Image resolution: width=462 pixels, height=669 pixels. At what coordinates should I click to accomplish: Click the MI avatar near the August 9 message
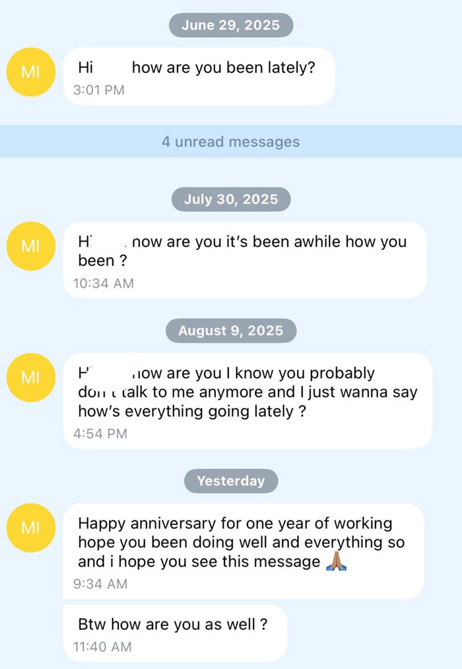[30, 378]
